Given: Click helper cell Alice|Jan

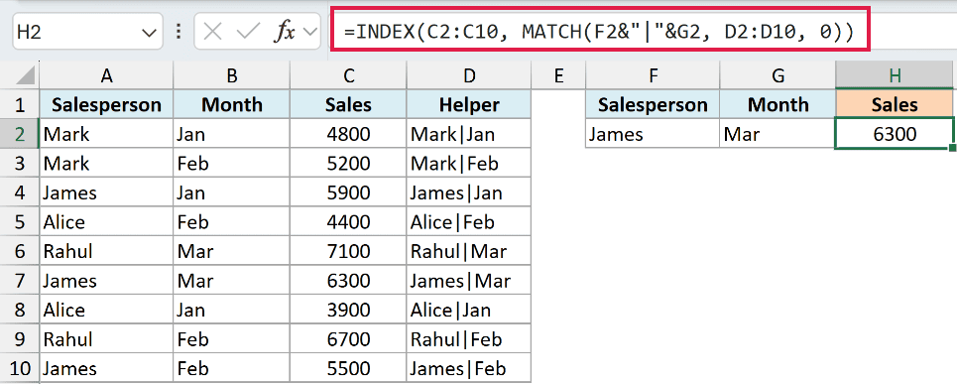Looking at the screenshot, I should (x=469, y=310).
